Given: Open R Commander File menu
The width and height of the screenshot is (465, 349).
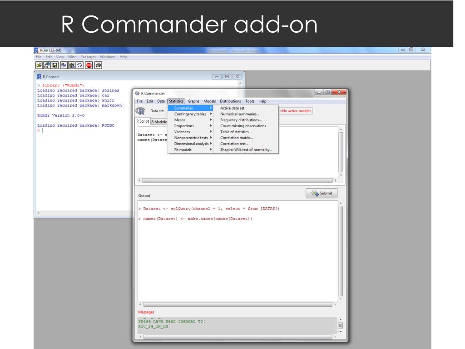Looking at the screenshot, I should [x=140, y=101].
